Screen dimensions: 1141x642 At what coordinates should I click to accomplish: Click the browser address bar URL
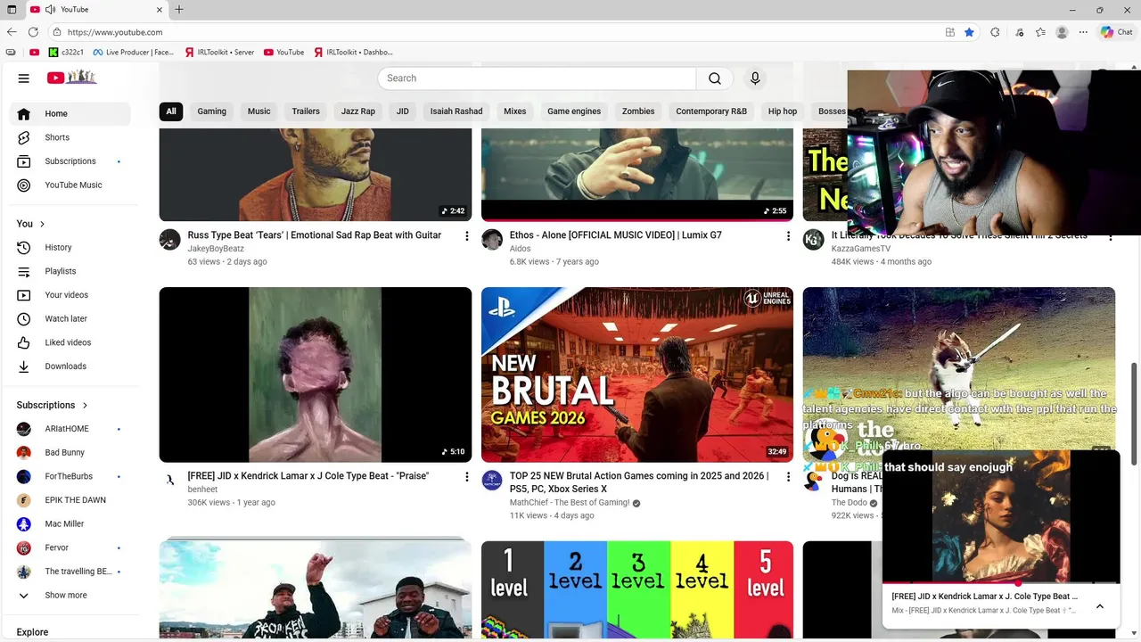tap(115, 32)
